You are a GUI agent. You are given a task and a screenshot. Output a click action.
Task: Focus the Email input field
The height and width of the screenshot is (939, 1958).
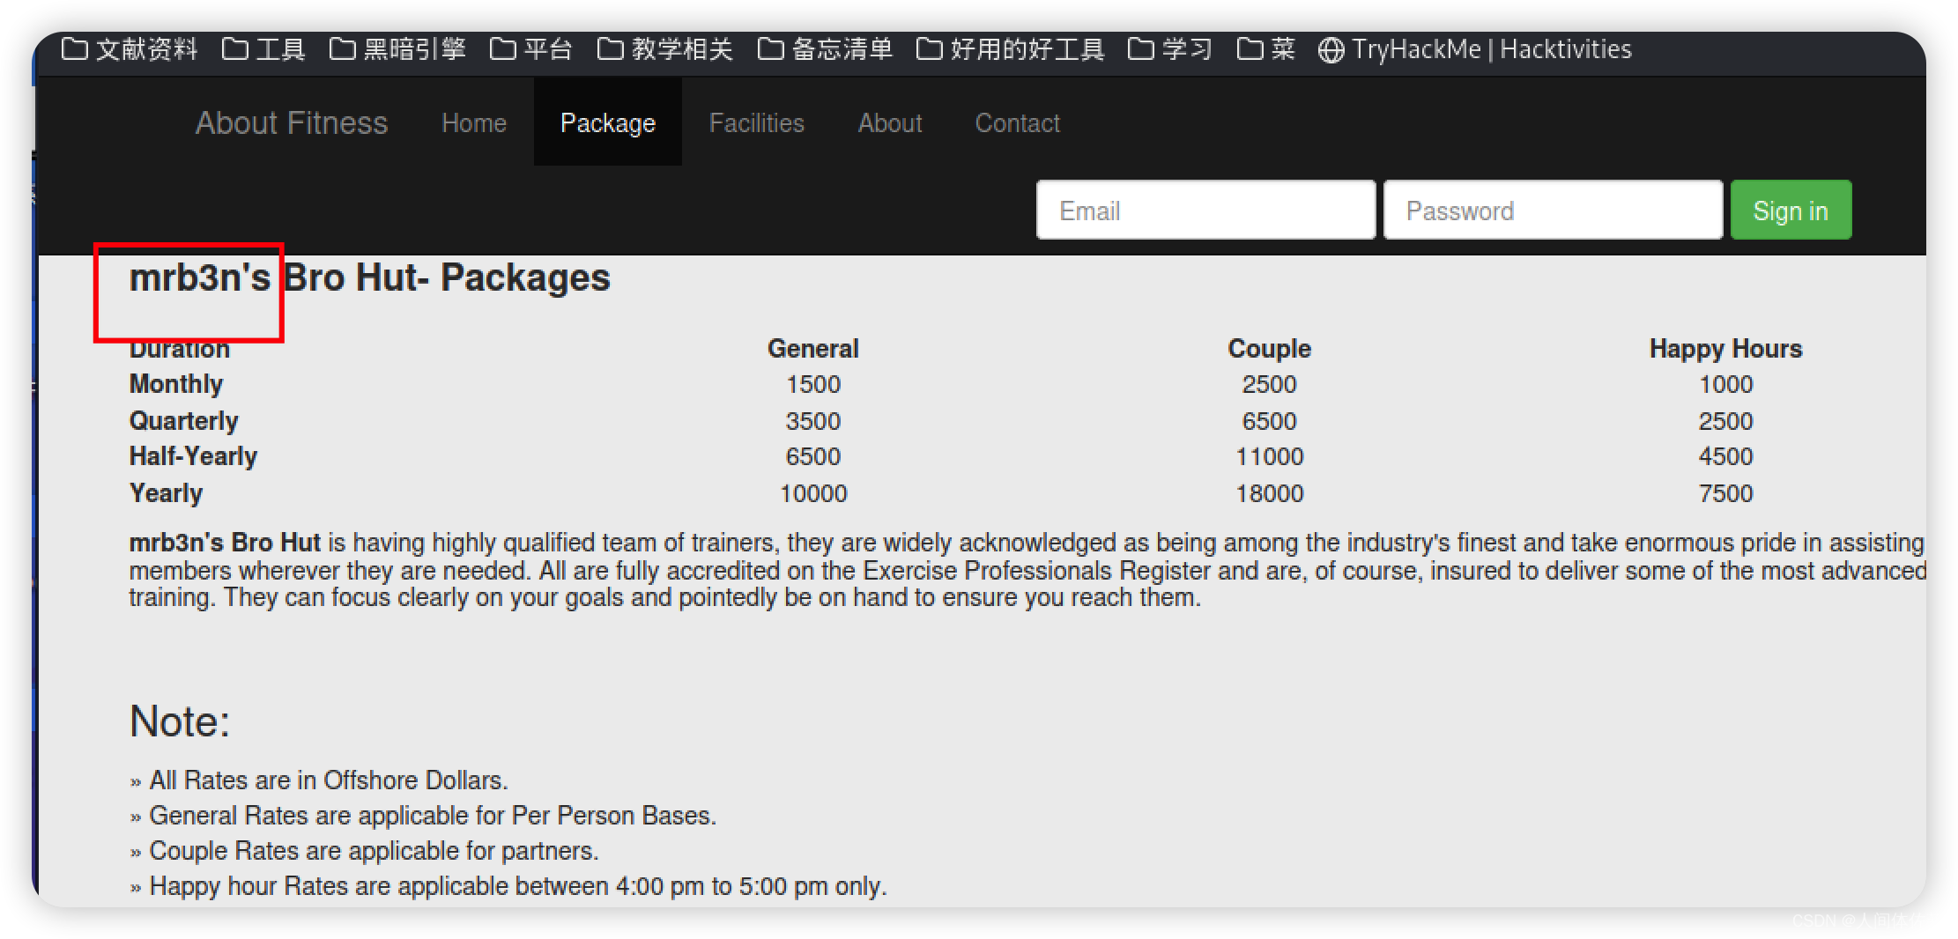1205,210
